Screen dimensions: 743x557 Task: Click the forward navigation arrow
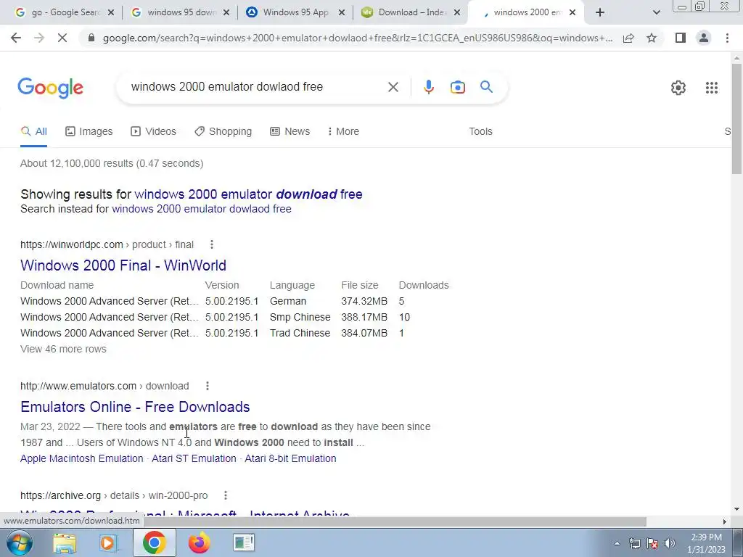(x=39, y=38)
